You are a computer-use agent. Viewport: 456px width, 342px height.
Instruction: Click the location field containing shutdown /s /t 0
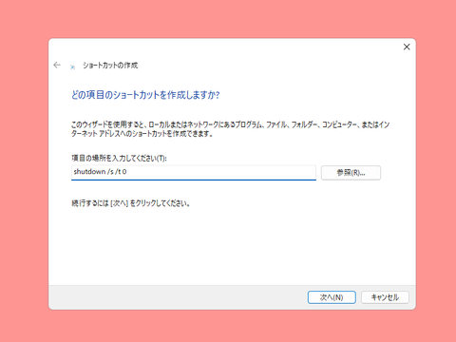[194, 173]
